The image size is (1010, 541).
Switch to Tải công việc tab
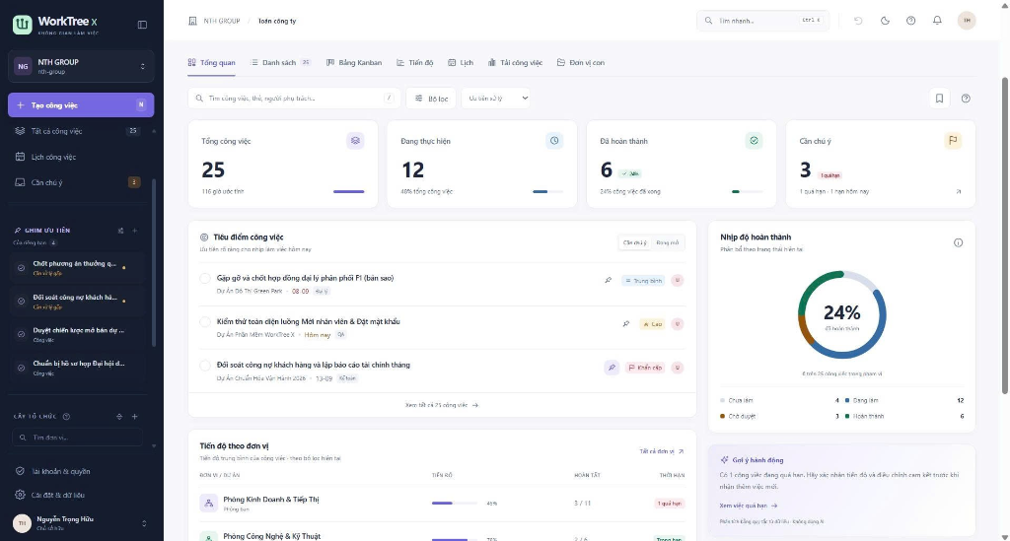click(515, 63)
